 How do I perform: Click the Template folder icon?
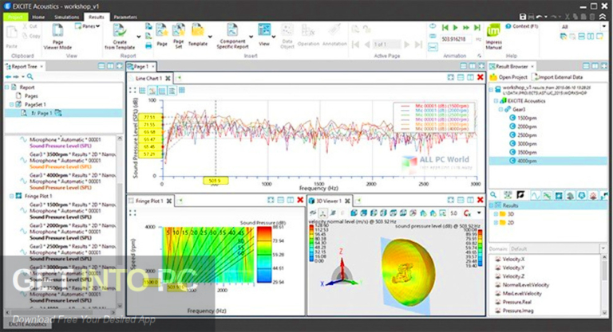click(198, 31)
